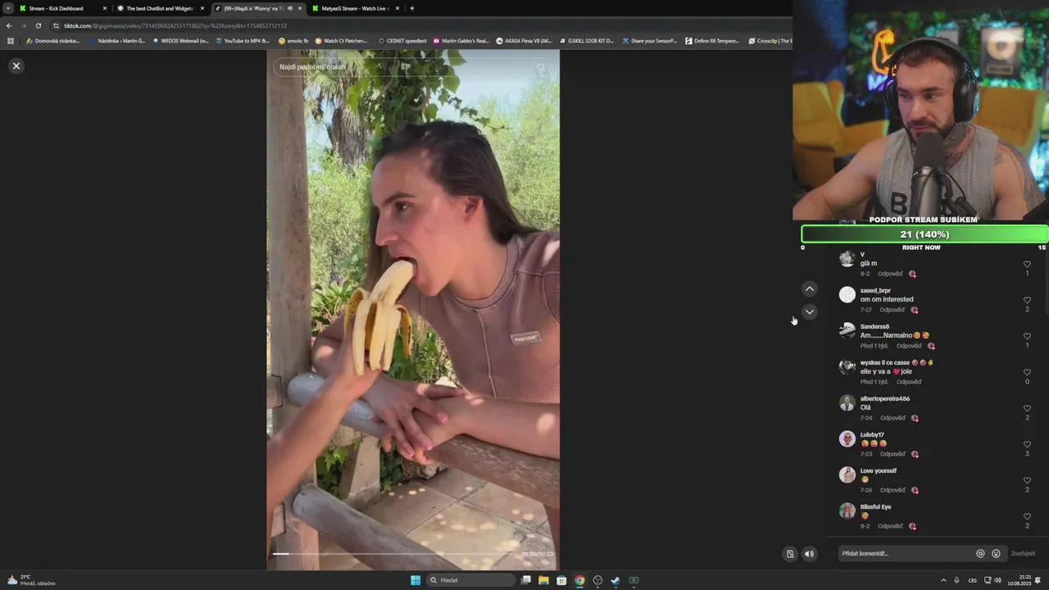Open Google Chrome from the taskbar

click(x=579, y=580)
